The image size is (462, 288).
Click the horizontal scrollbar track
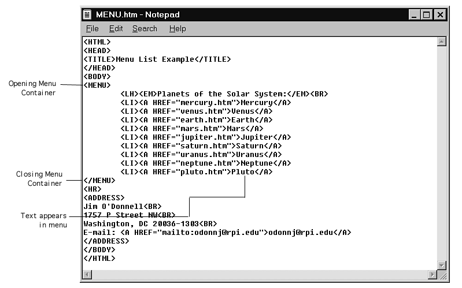[260, 275]
